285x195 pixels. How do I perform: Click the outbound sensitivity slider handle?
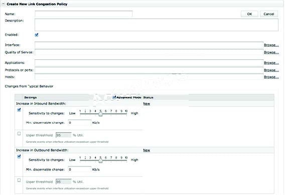tap(100, 161)
